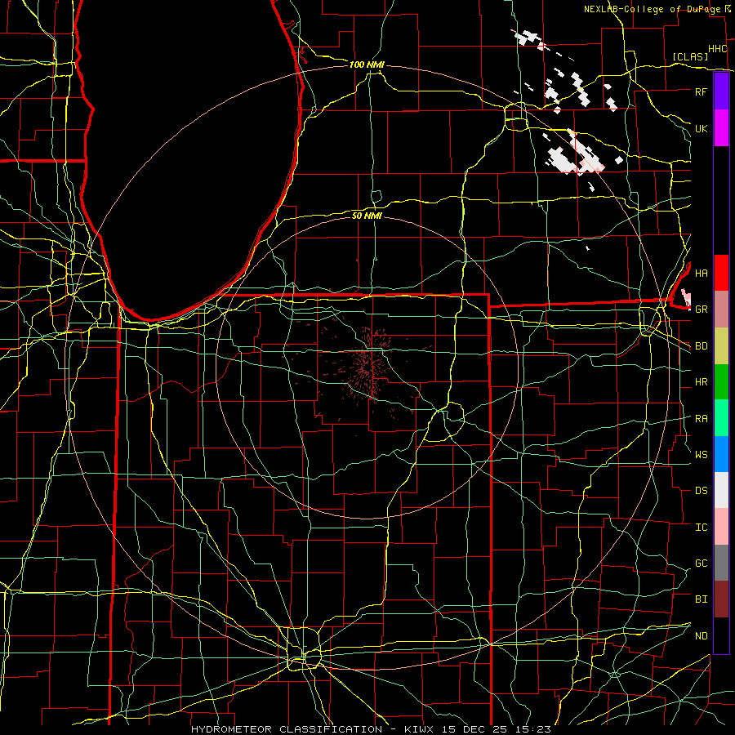735x735 pixels.
Task: Click the 'GC' legend label
Action: (x=702, y=563)
